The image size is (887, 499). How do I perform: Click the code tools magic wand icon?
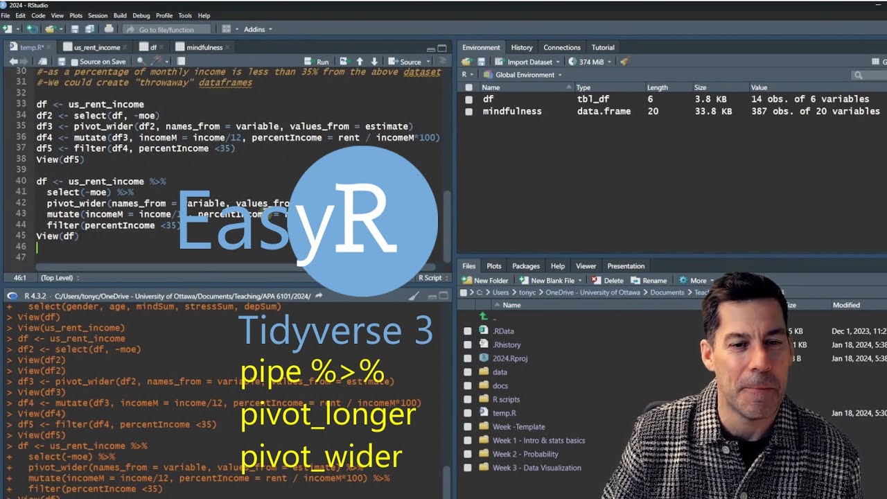[x=157, y=61]
